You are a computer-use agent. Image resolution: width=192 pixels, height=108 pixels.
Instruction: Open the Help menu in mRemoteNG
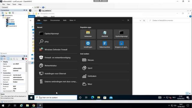[20, 4]
